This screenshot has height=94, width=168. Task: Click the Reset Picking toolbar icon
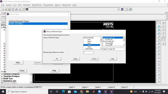[126, 9]
